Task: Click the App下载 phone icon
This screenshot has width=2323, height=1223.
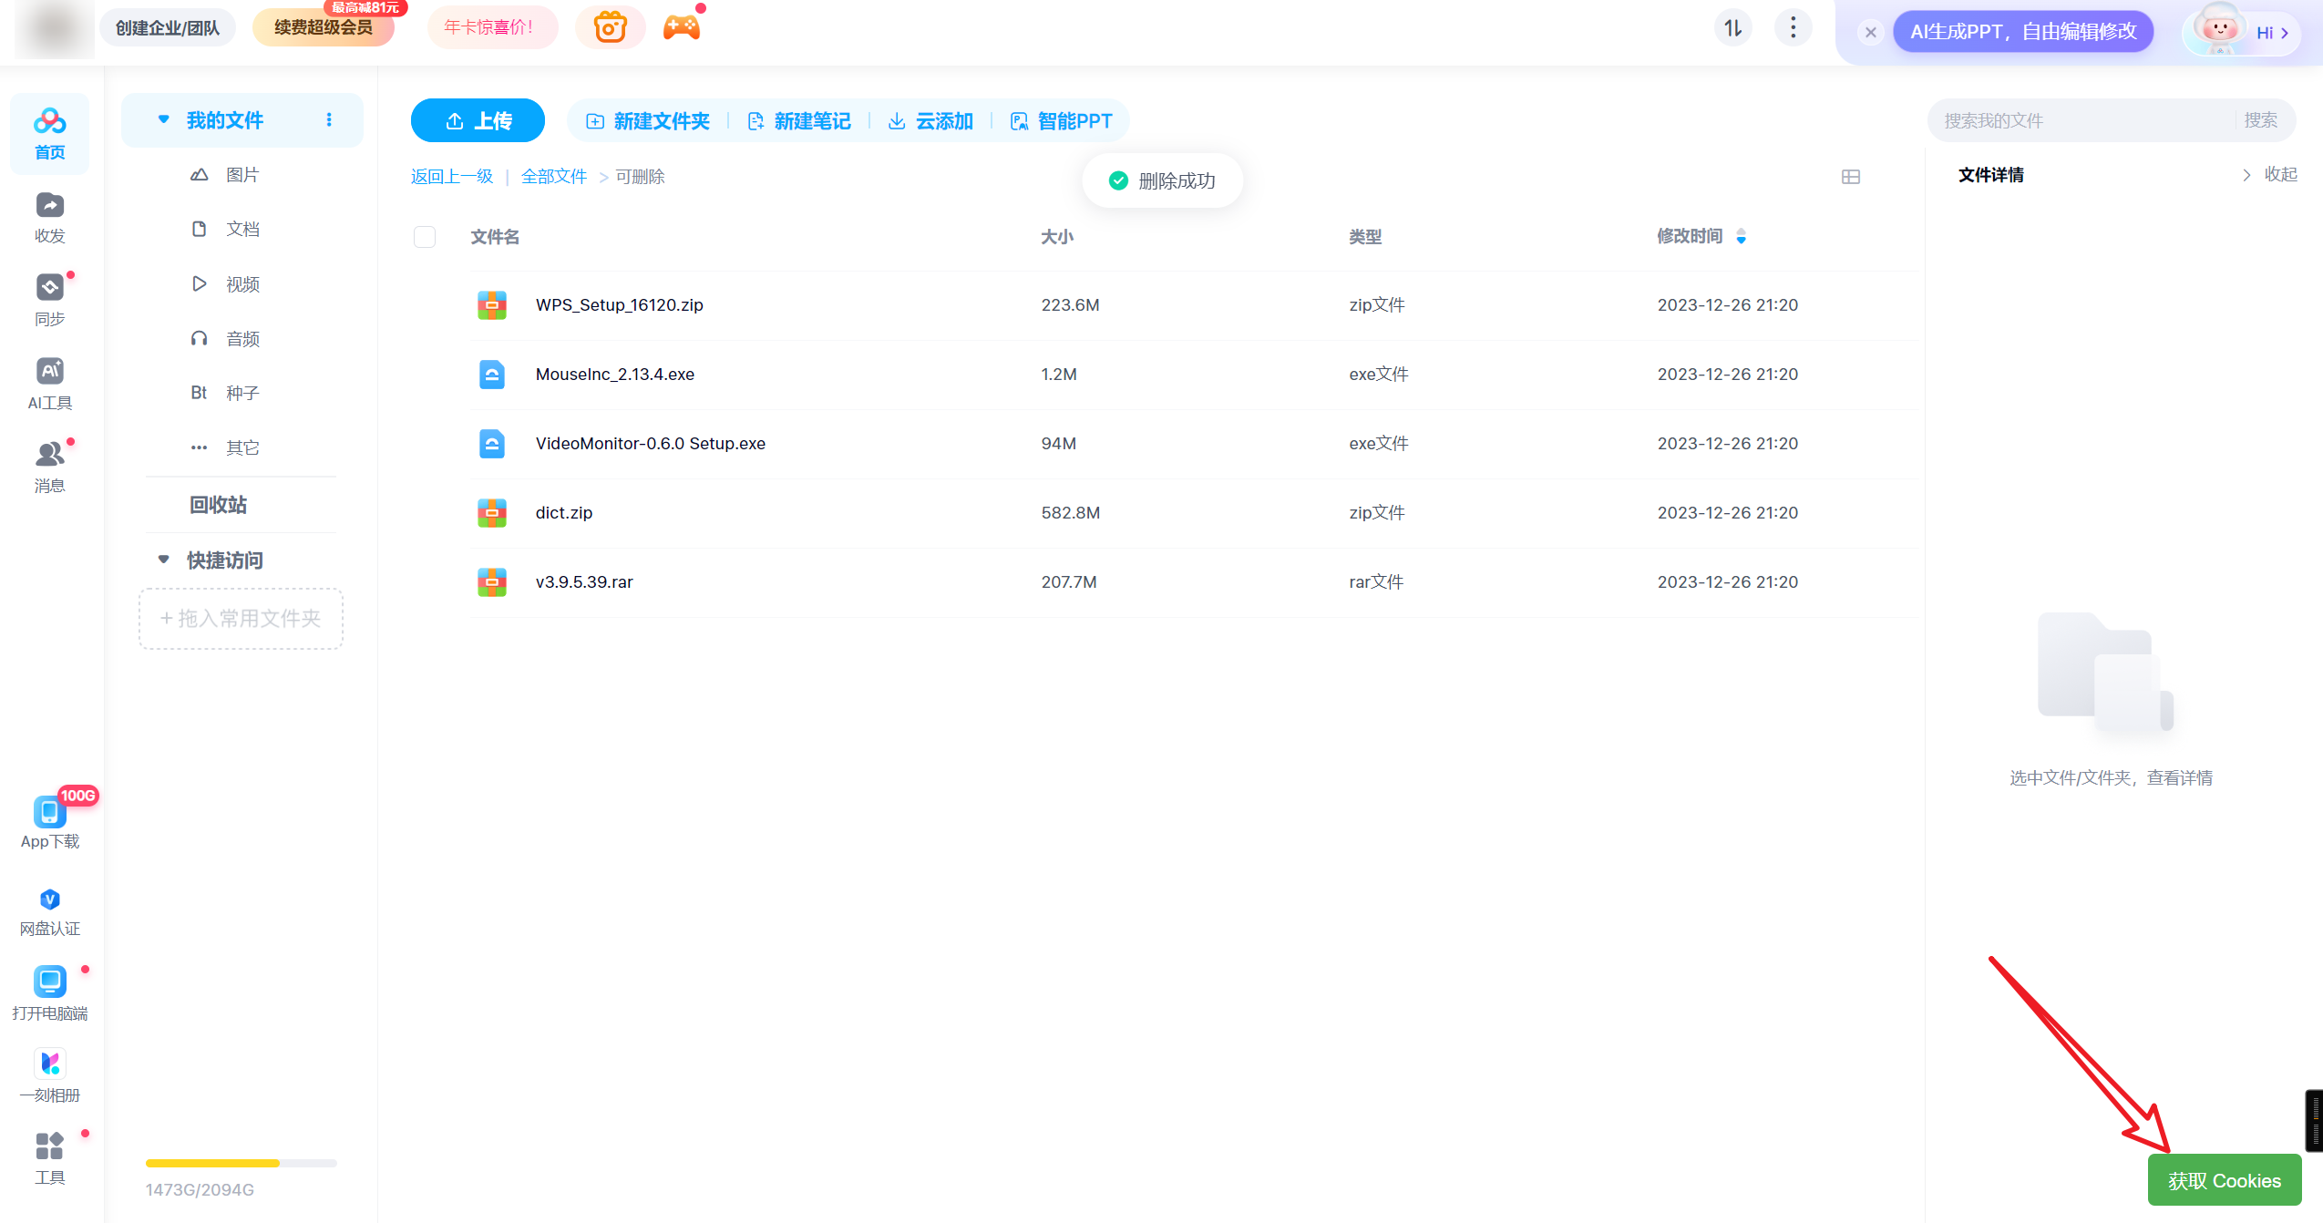Action: pos(49,812)
